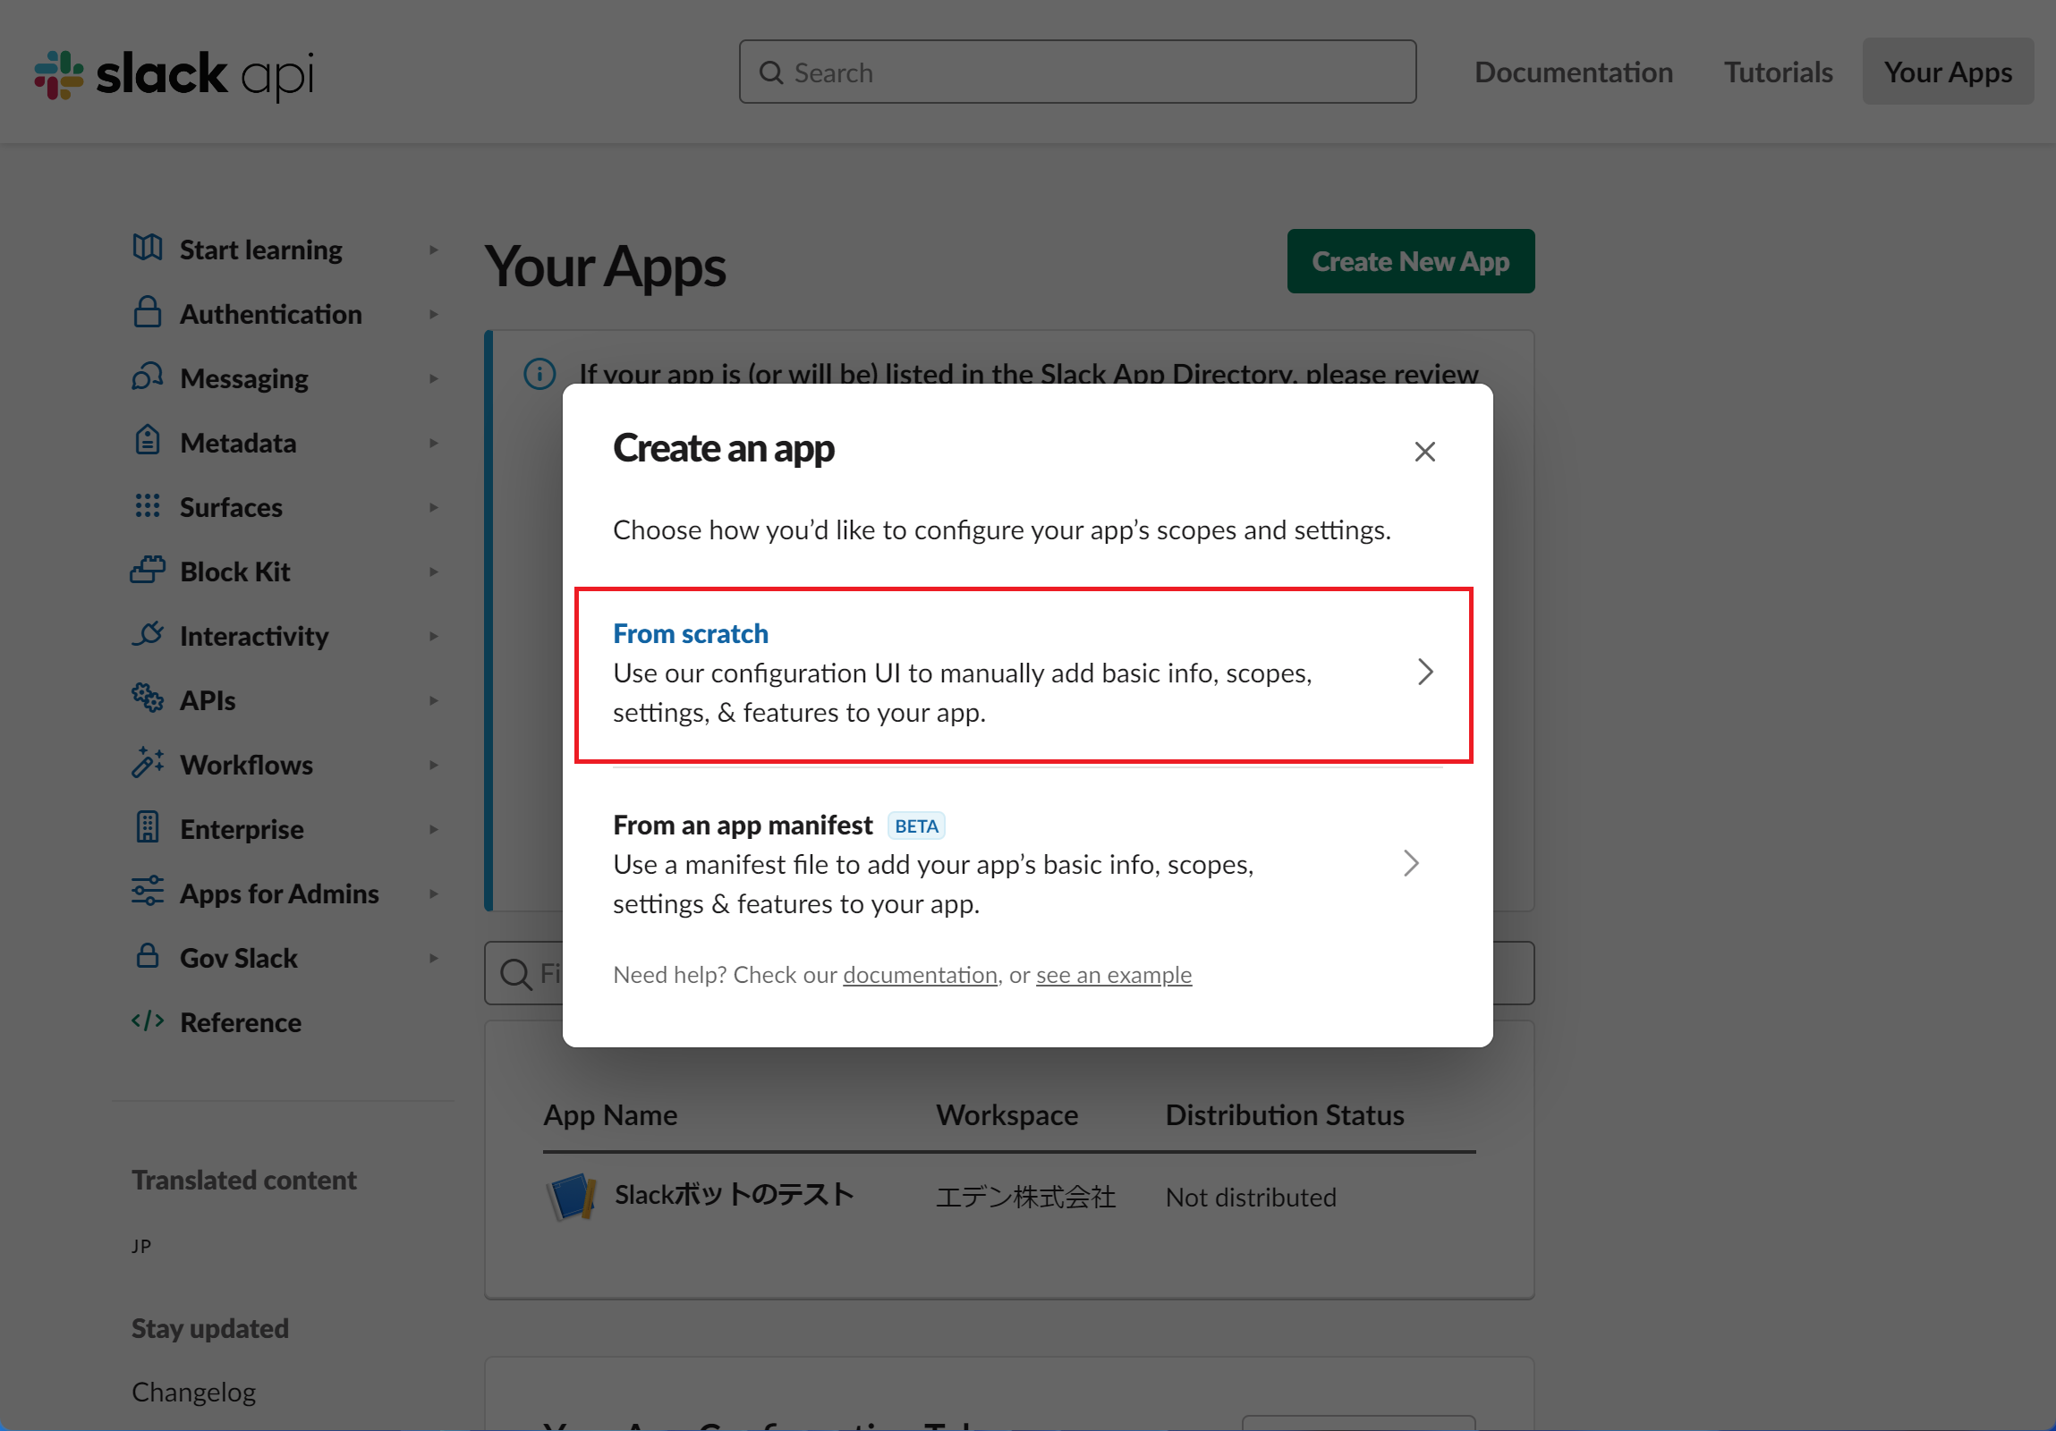Click the Apps for Admins sliders icon

point(148,893)
